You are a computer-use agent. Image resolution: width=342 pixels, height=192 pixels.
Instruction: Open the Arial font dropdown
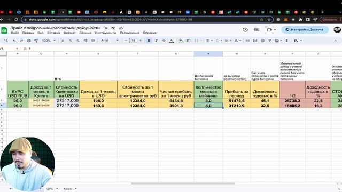click(110, 41)
